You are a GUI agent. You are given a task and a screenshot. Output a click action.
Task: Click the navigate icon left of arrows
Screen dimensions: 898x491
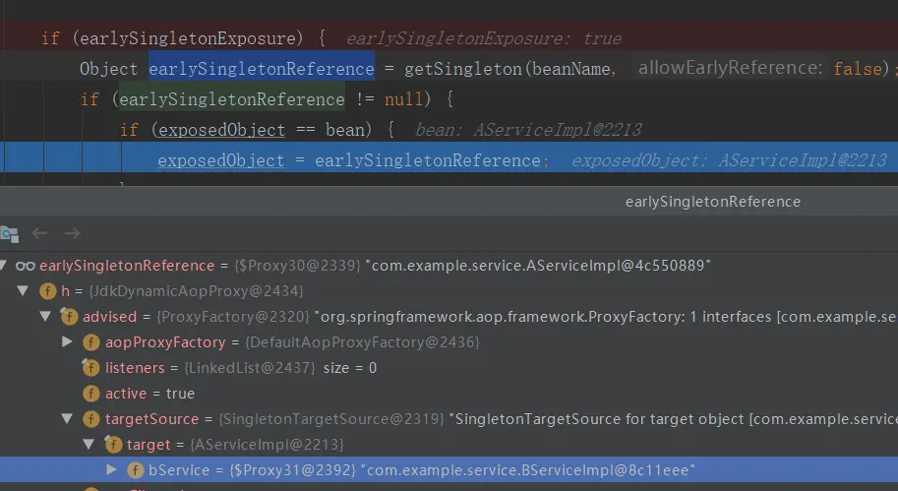[10, 234]
